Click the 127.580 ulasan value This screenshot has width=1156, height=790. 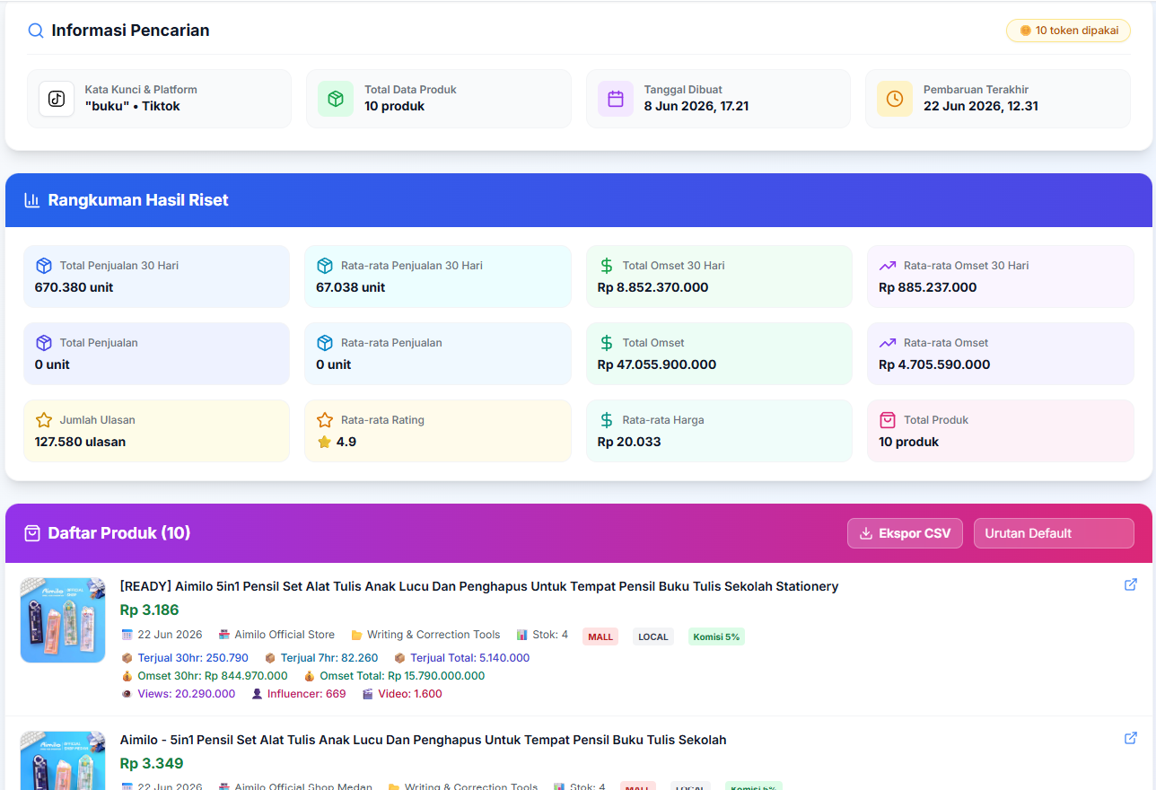81,442
